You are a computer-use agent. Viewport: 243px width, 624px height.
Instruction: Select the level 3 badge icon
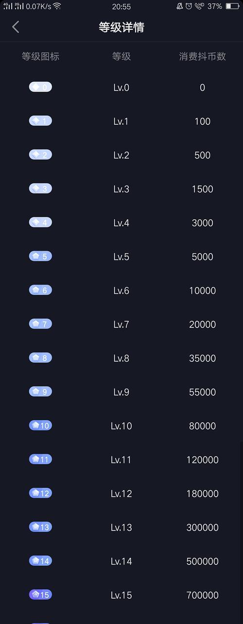tap(40, 189)
